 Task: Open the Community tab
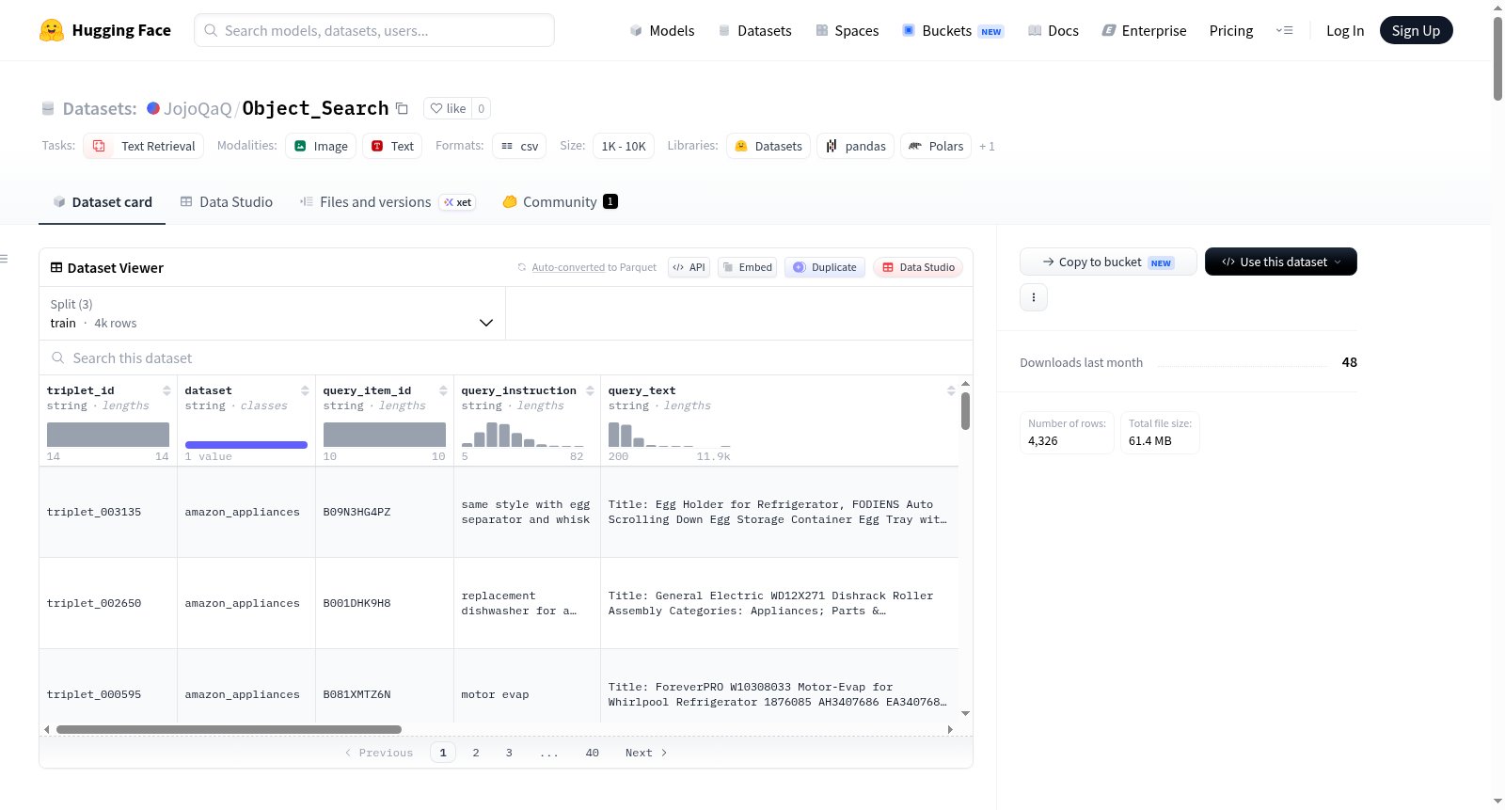point(561,202)
